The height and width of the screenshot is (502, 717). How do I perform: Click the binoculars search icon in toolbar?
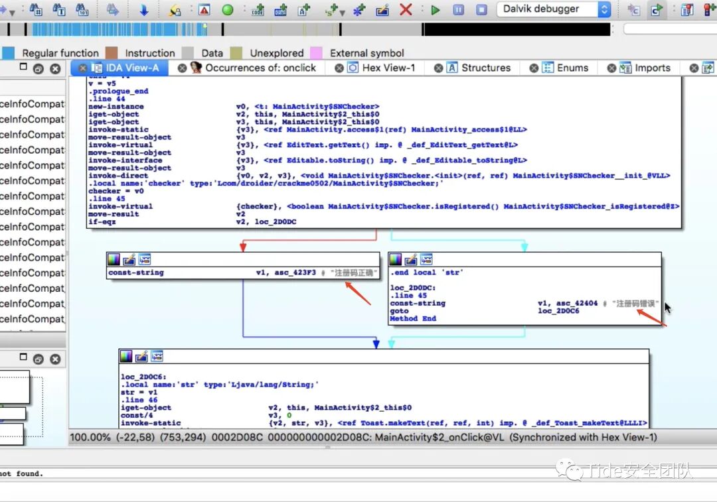point(36,9)
